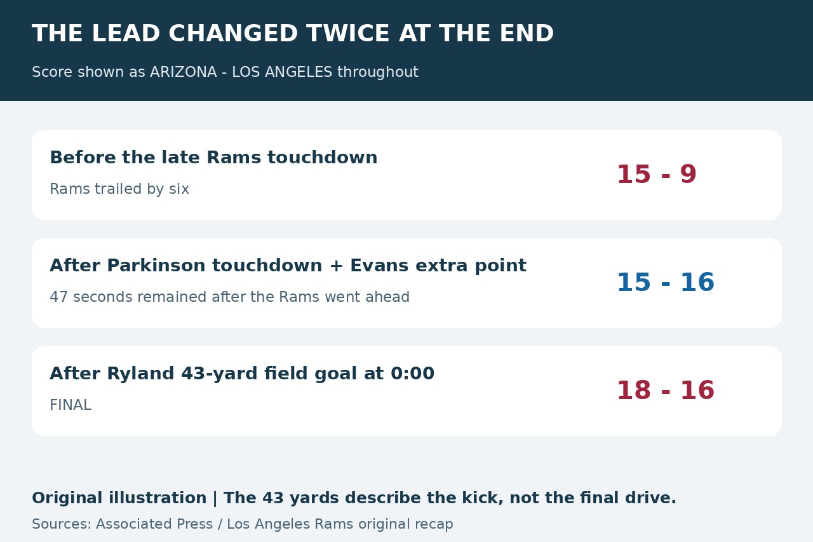Click the headline 'The Lead Changed Twice at the End'

[293, 34]
